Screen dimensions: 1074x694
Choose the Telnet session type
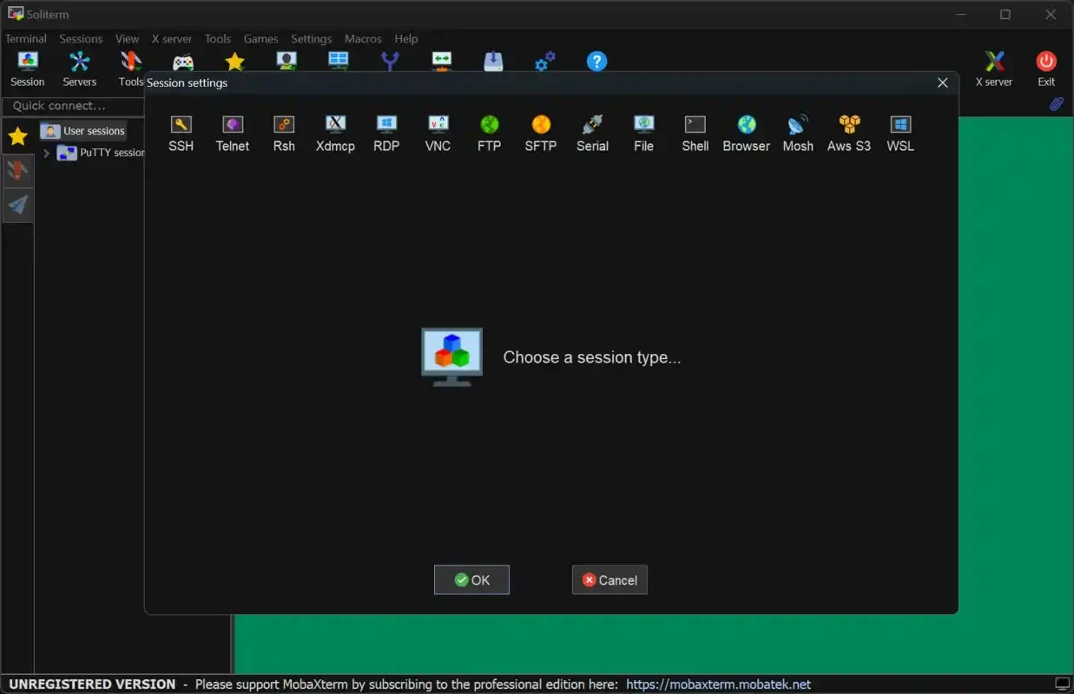point(233,134)
